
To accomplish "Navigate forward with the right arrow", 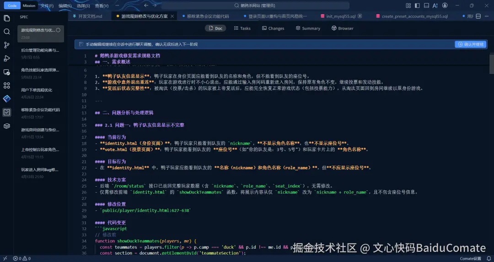I will coord(155,5).
